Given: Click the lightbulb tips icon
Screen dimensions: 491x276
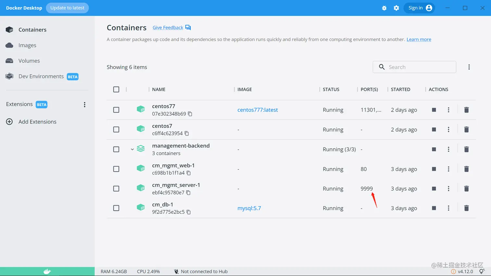Looking at the screenshot, I should coord(482,271).
